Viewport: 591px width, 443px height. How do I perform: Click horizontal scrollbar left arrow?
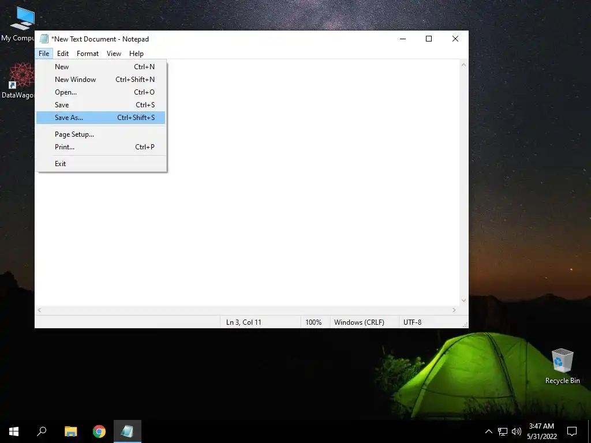coord(39,310)
